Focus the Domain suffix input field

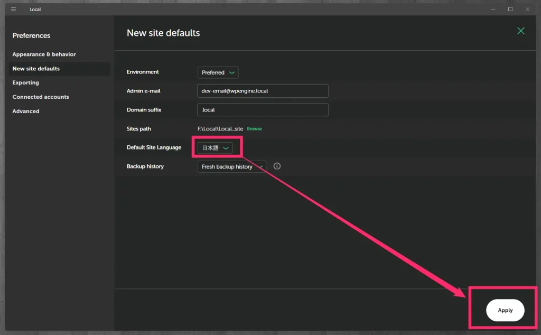263,110
